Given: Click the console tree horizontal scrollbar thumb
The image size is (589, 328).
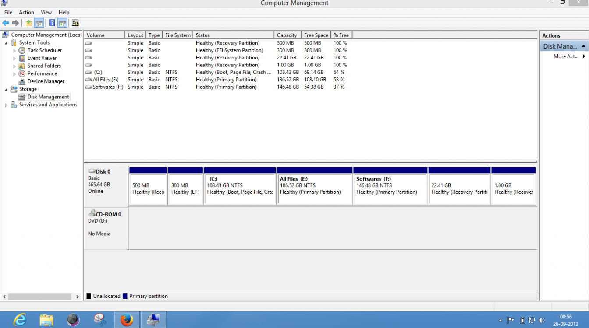Looking at the screenshot, I should (39, 297).
